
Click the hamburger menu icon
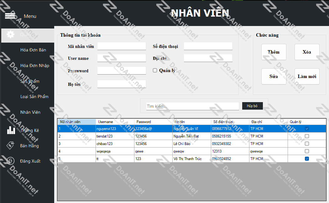10,16
